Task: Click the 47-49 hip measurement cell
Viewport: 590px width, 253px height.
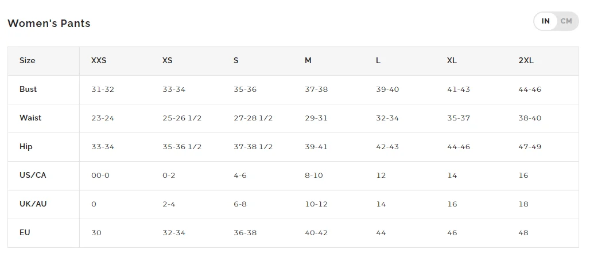Action: [x=530, y=147]
